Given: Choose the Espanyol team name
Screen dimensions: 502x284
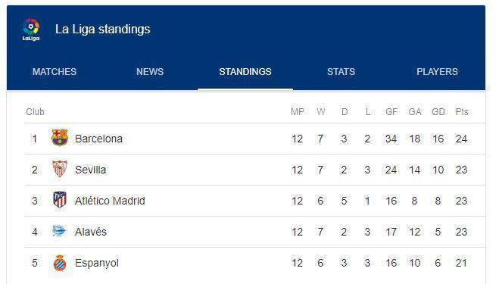Looking at the screenshot, I should pyautogui.click(x=97, y=264).
